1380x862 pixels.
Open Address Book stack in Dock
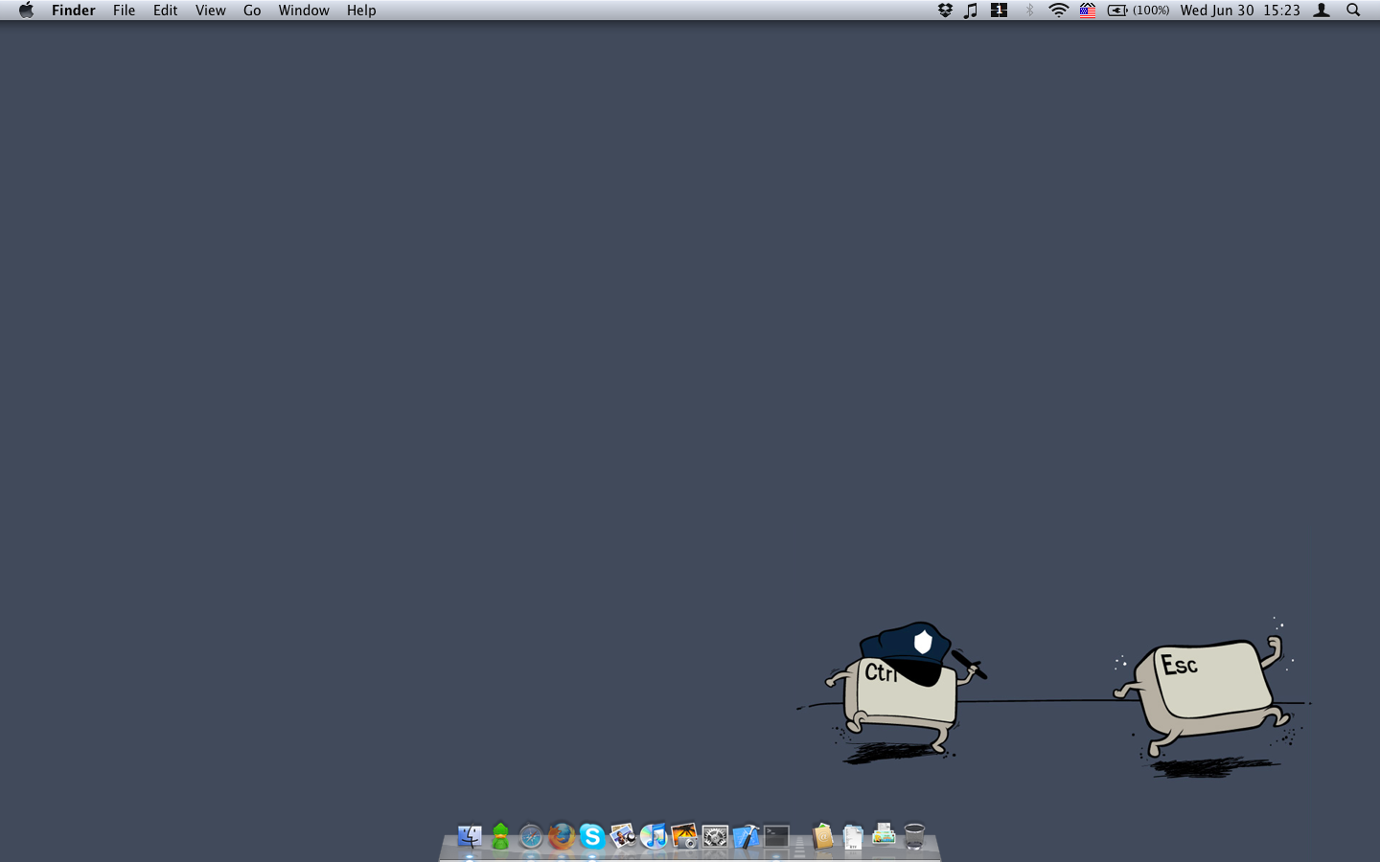pos(822,836)
